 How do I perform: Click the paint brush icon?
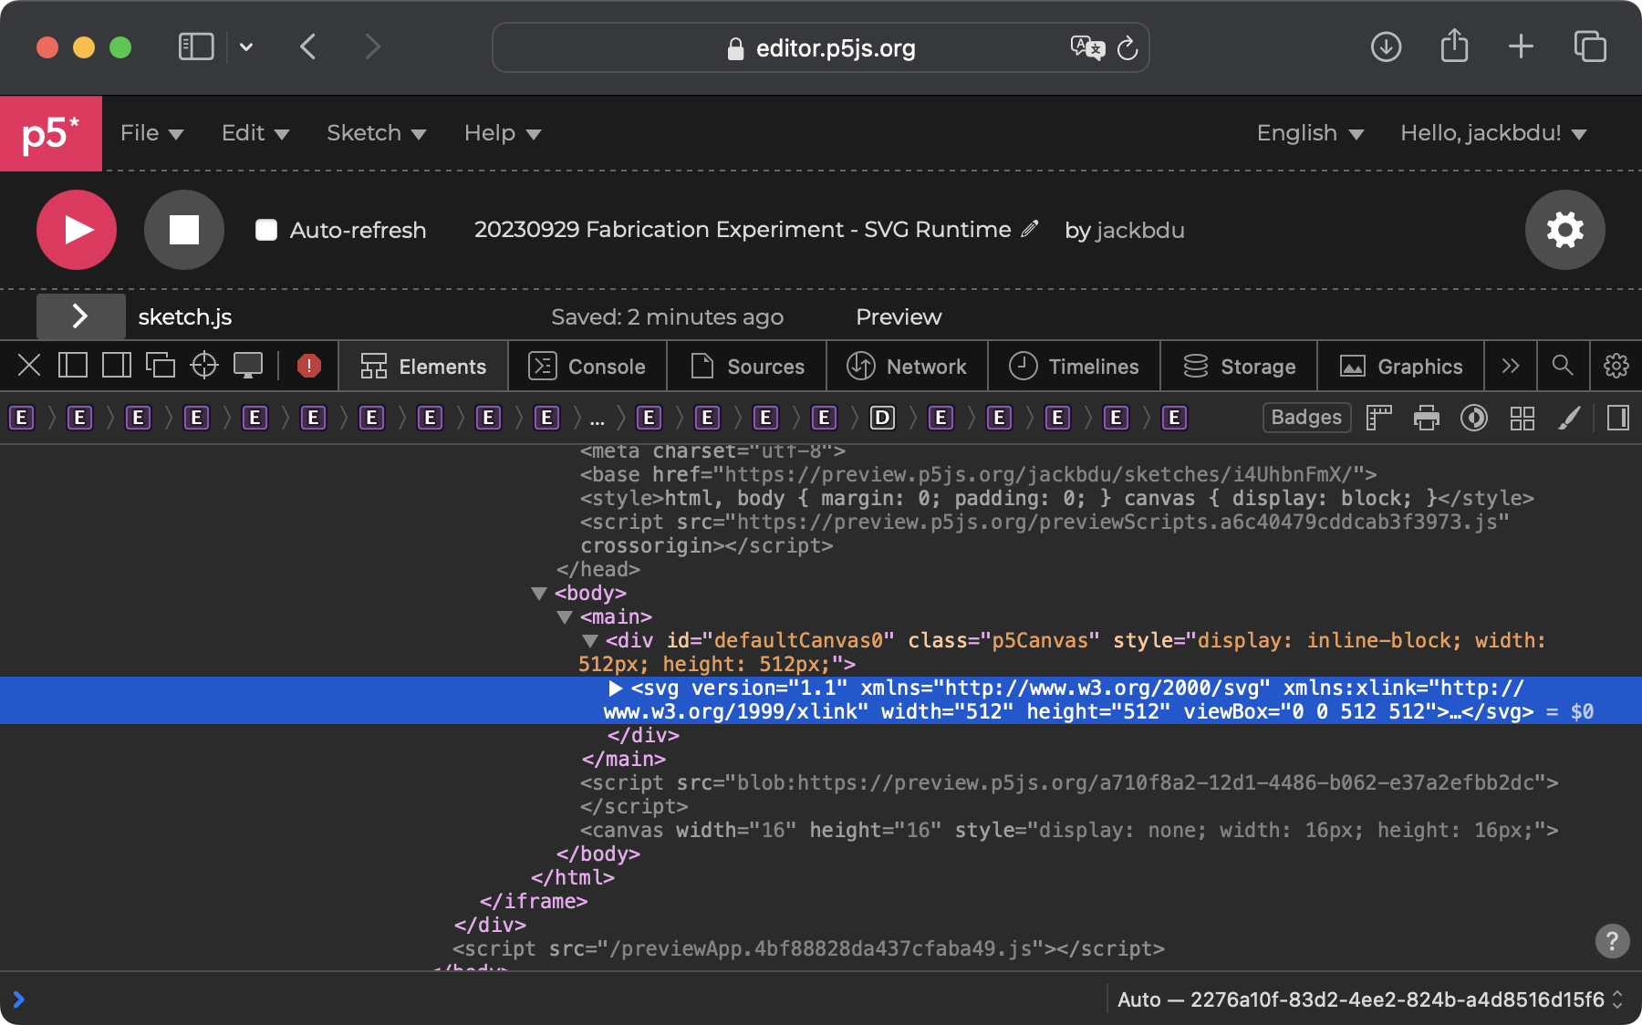coord(1569,418)
